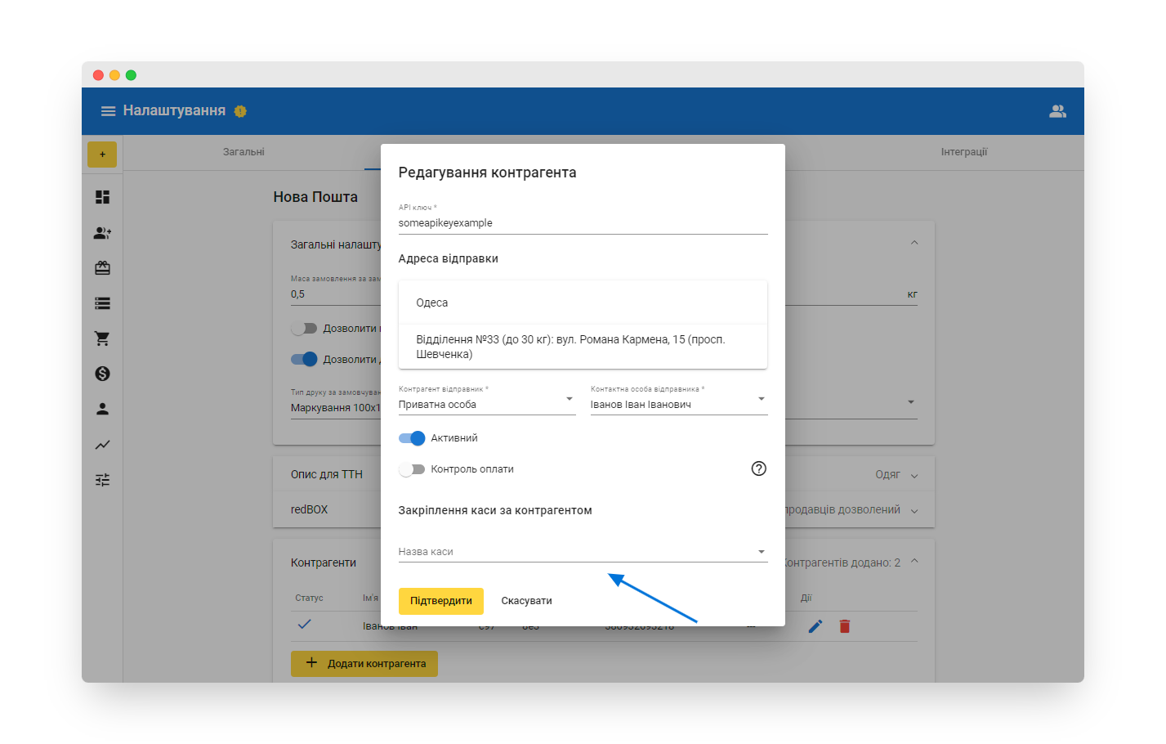Image resolution: width=1166 pixels, height=744 pixels.
Task: Expand the Назва каси dropdown
Action: pos(582,552)
